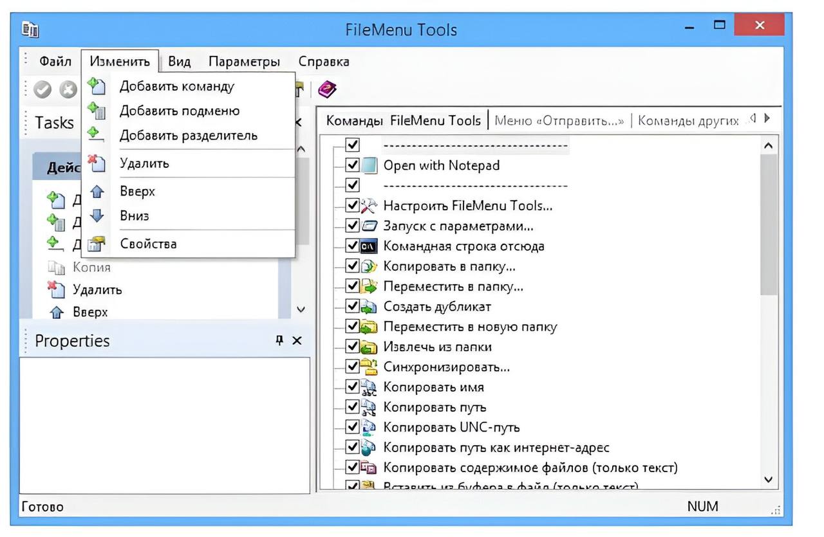Click the icon for Извлечь из папки
Viewport: 824px width, 537px height.
[369, 347]
